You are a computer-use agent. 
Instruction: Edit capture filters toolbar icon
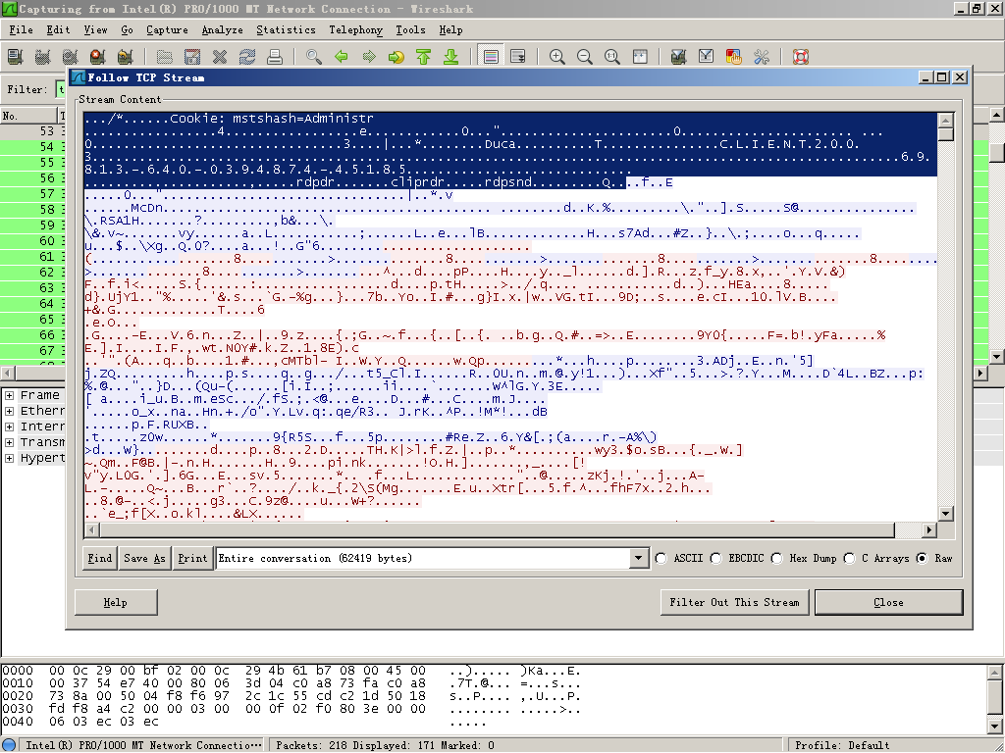pos(678,57)
